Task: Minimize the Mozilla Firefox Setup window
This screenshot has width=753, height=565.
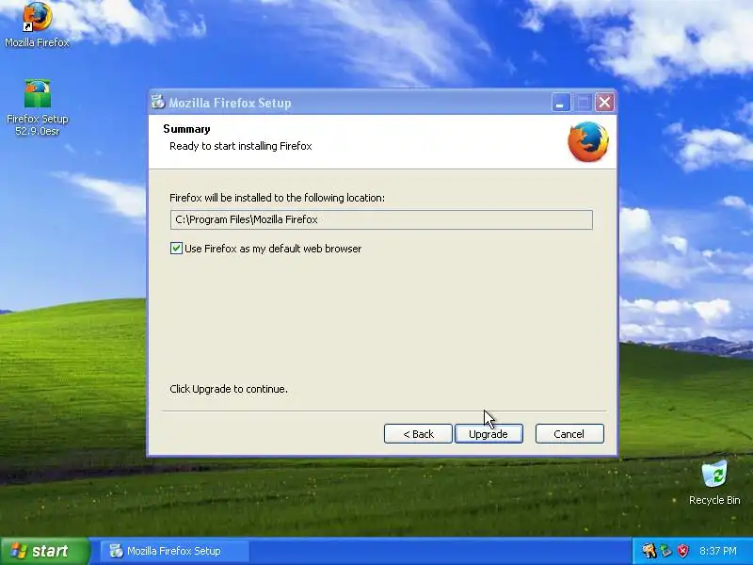Action: coord(560,103)
